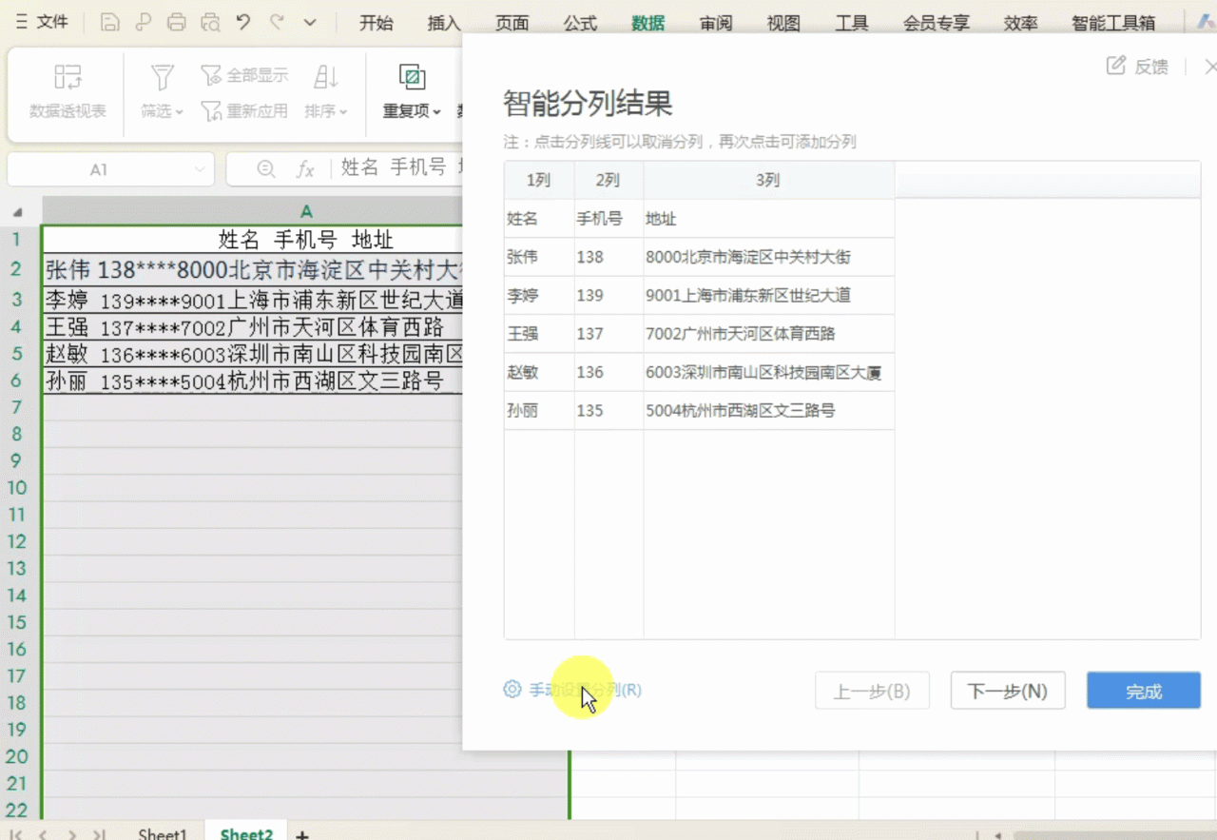Open the 效率 tab
This screenshot has width=1217, height=840.
[1021, 23]
